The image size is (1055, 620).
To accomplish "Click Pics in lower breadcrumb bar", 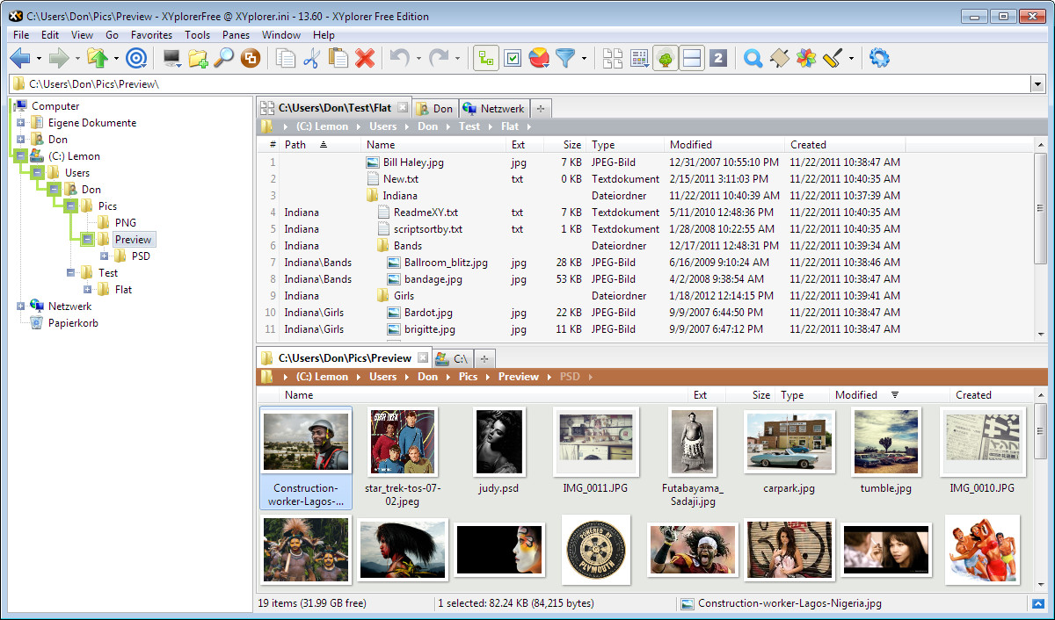I will point(468,377).
